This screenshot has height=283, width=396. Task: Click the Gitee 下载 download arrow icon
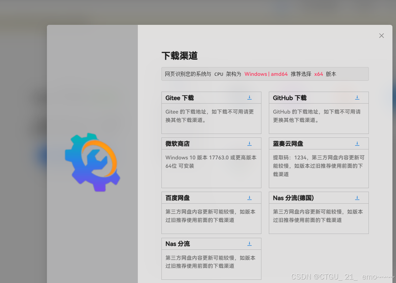249,97
